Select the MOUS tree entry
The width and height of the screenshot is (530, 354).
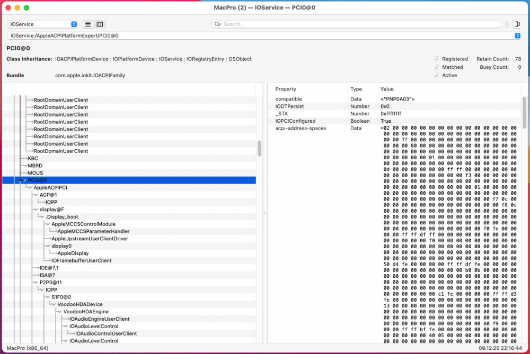[36, 173]
